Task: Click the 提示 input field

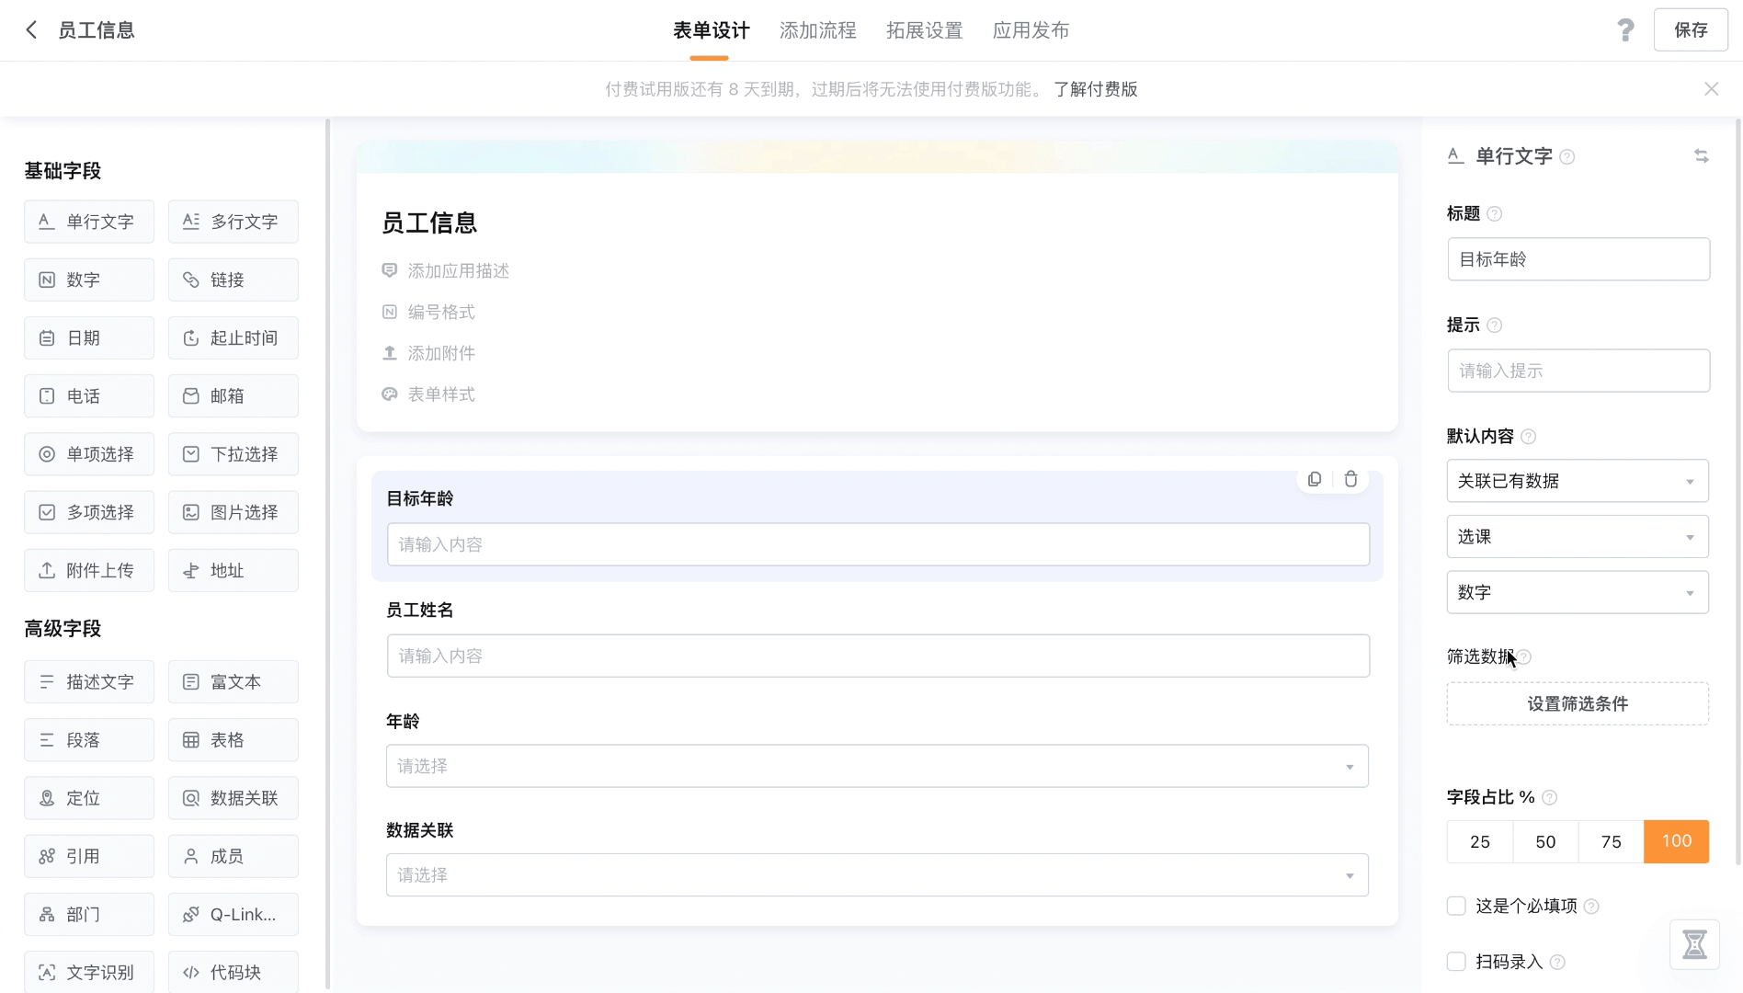Action: click(1578, 371)
